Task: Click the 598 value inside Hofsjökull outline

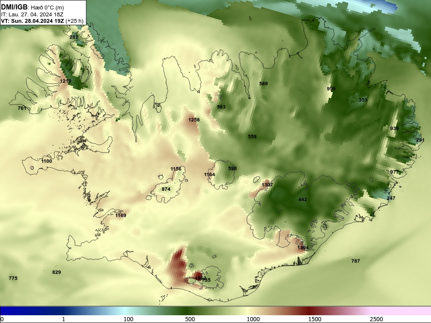Action: click(x=233, y=169)
